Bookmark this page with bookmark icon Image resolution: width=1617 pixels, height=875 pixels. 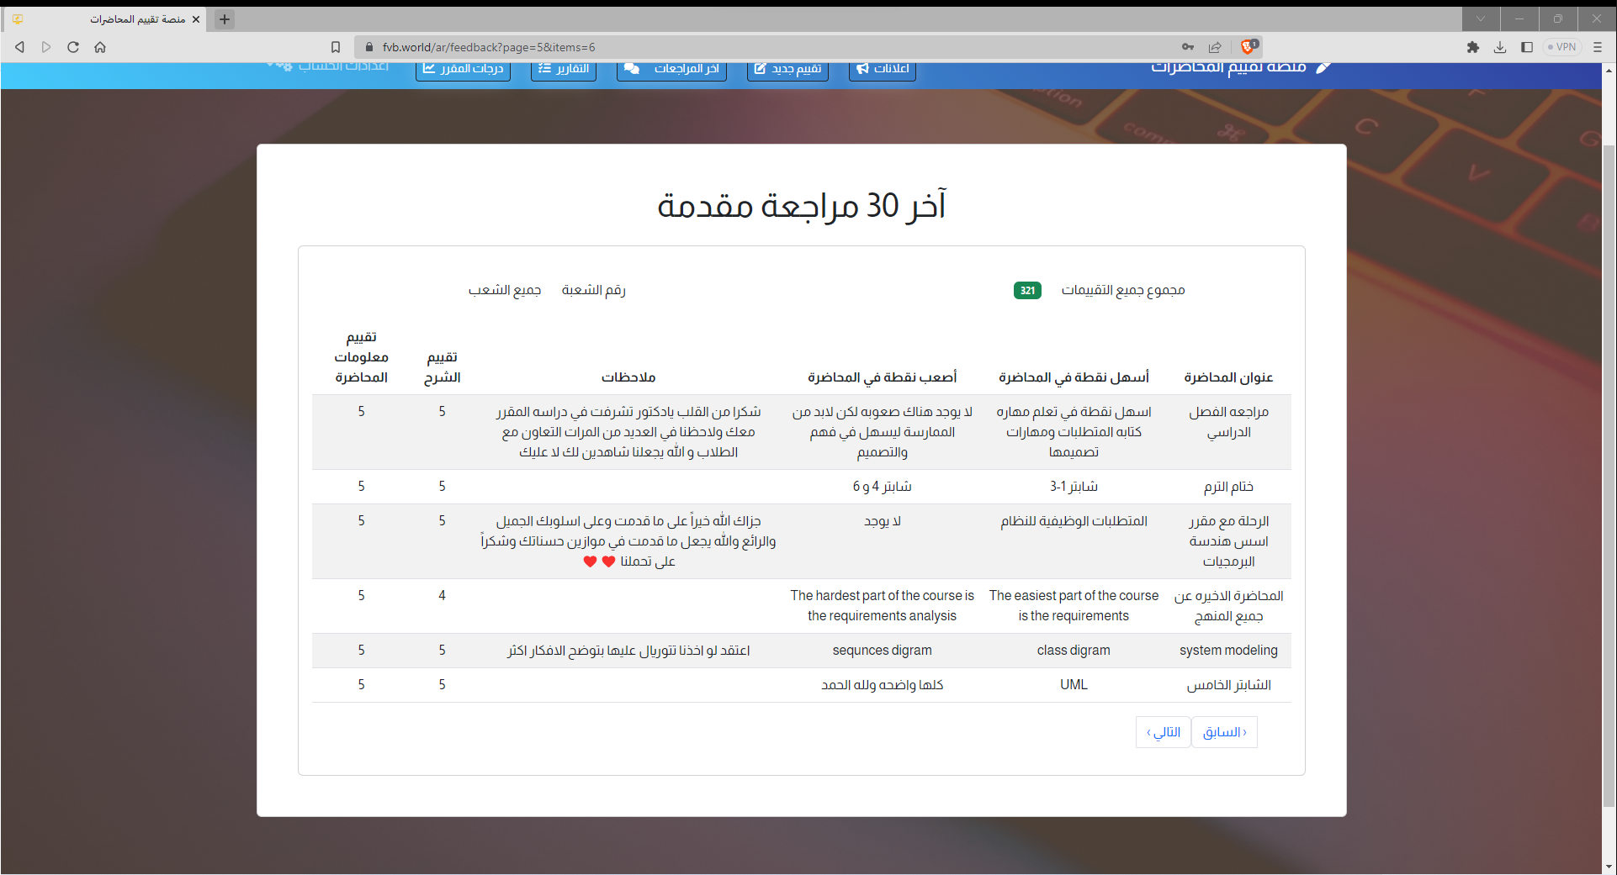[336, 47]
